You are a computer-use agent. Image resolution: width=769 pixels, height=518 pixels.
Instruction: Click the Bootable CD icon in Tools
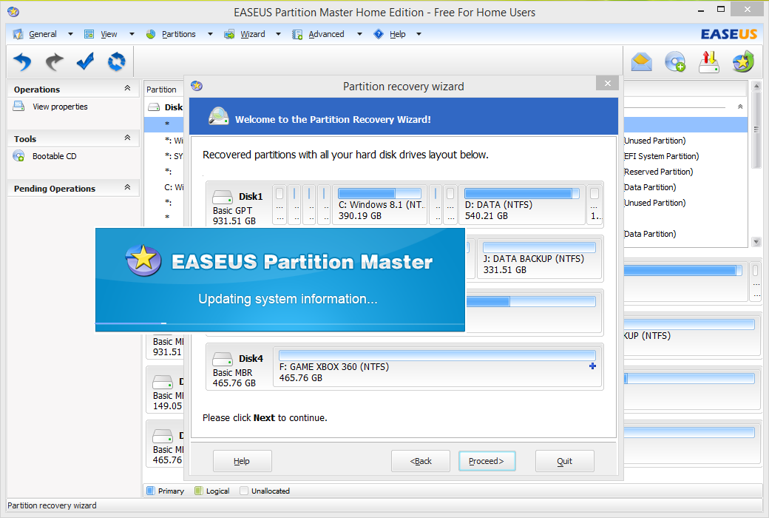[x=18, y=156]
